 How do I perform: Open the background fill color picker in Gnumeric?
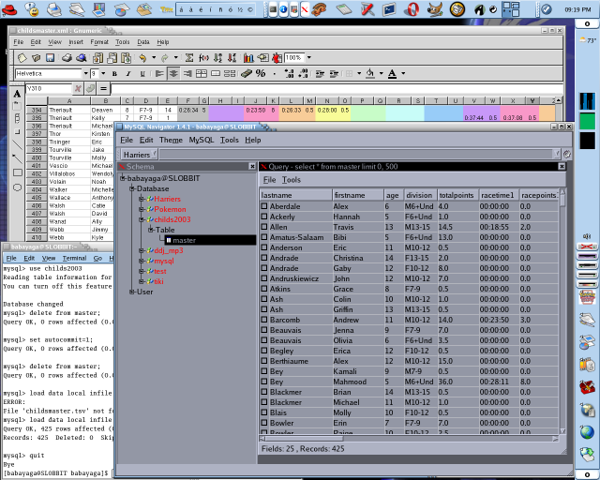(x=381, y=73)
